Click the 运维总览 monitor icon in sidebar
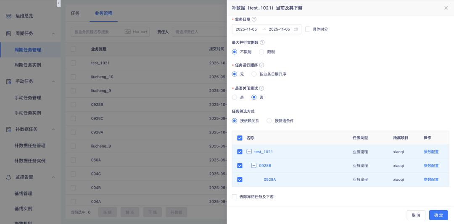The image size is (454, 224). [x=9, y=16]
